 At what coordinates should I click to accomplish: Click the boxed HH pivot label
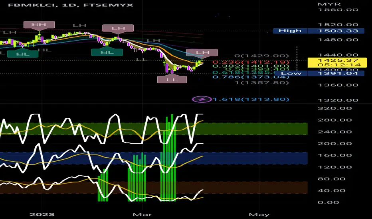click(39, 25)
